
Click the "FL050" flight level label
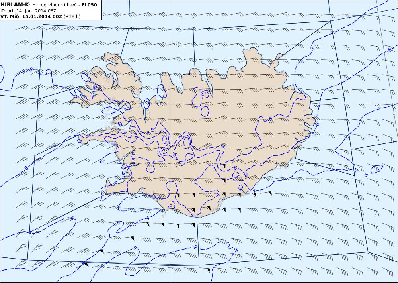[89, 5]
